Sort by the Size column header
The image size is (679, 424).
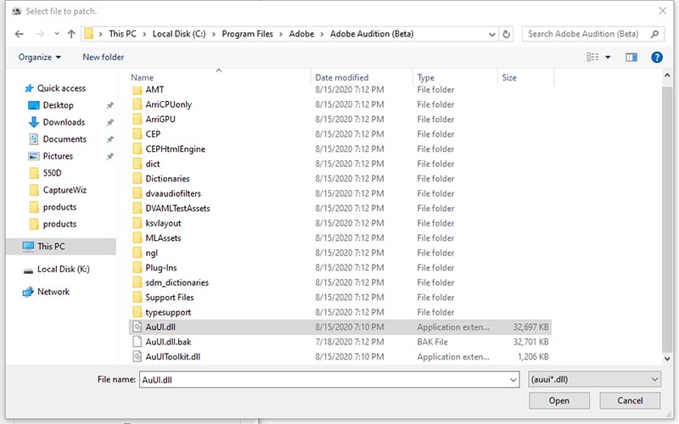pos(508,77)
